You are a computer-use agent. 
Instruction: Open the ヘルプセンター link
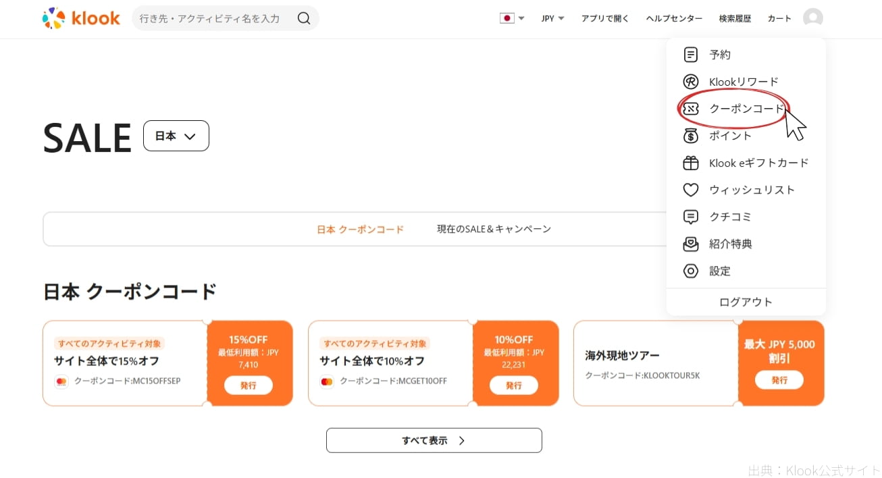click(x=674, y=18)
